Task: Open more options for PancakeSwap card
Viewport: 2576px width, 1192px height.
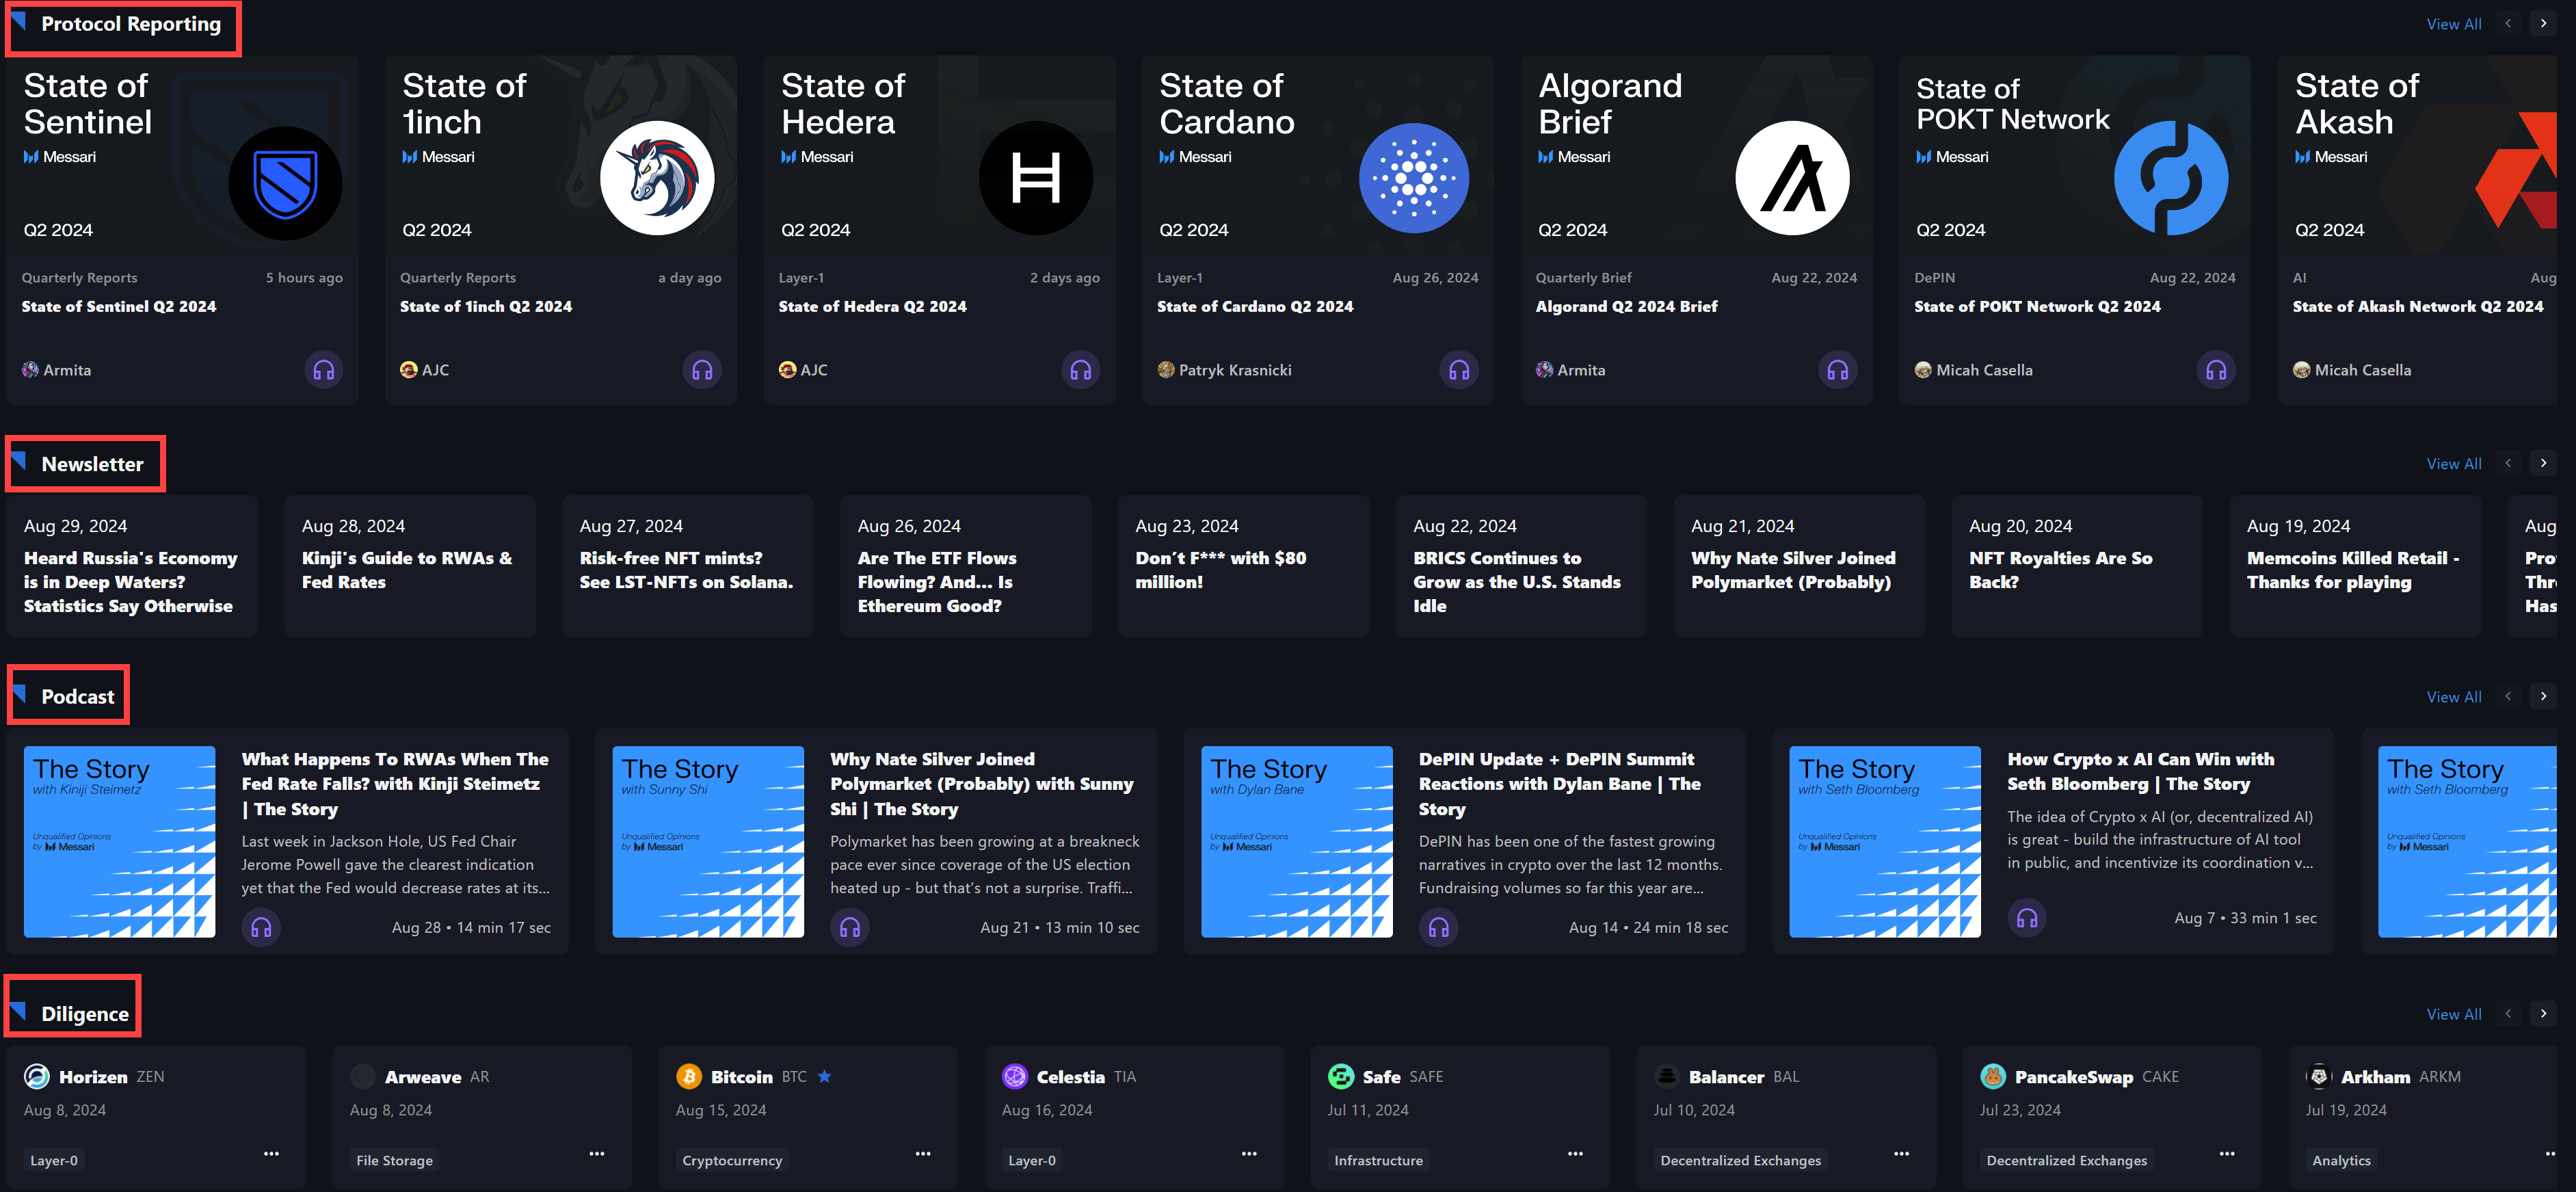Action: pyautogui.click(x=2227, y=1153)
